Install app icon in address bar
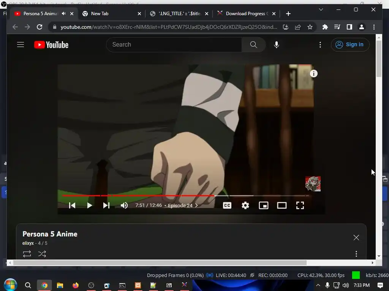389x291 pixels. pos(286,27)
